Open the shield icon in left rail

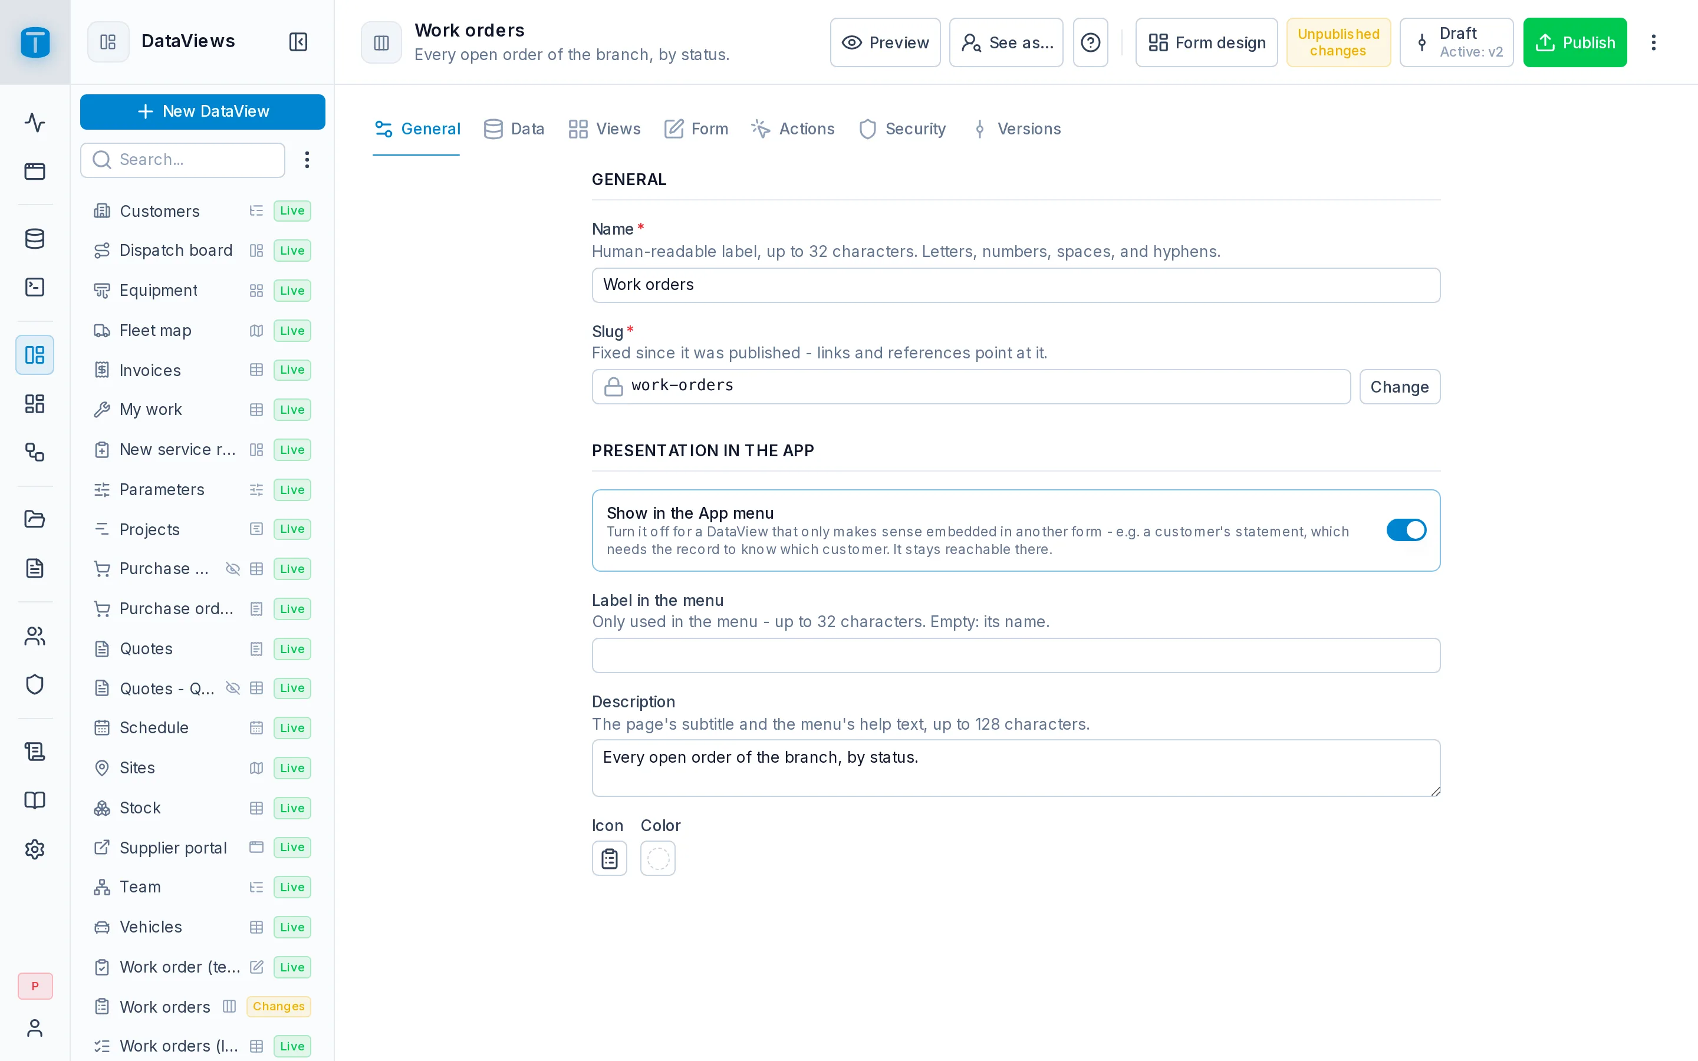(34, 684)
